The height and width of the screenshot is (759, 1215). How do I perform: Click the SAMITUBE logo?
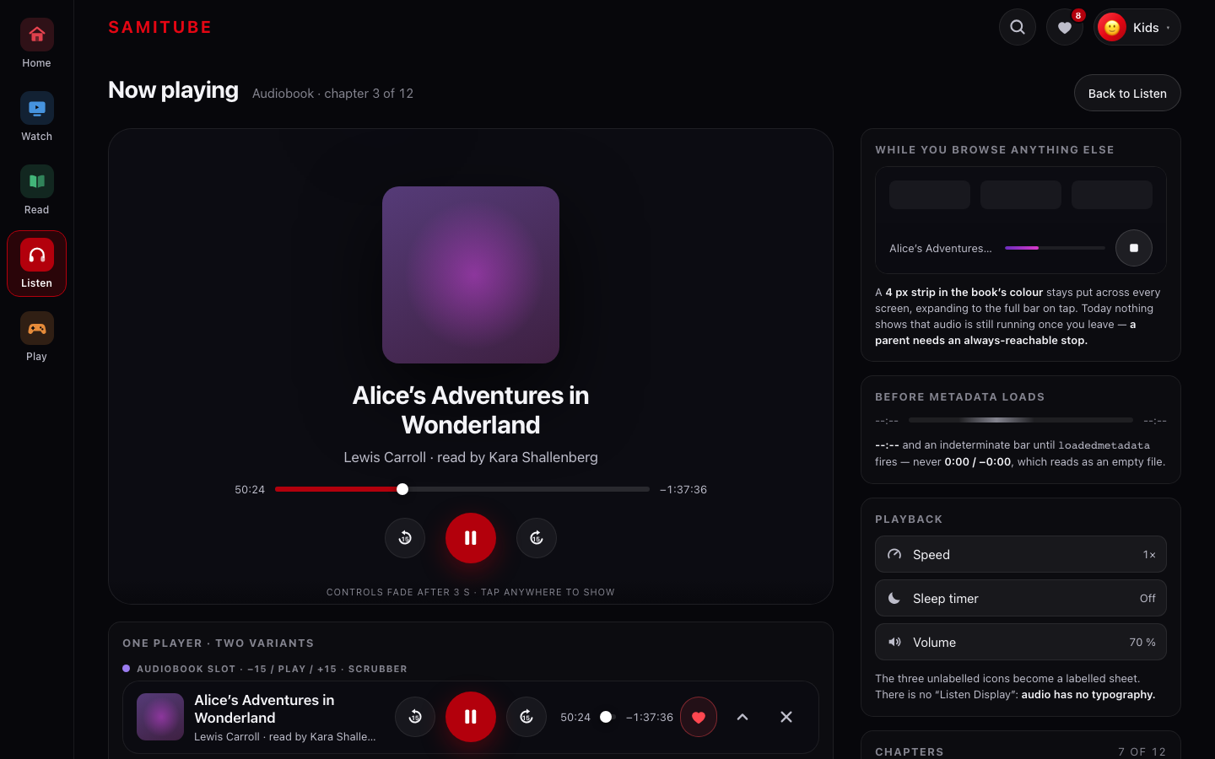pos(160,27)
